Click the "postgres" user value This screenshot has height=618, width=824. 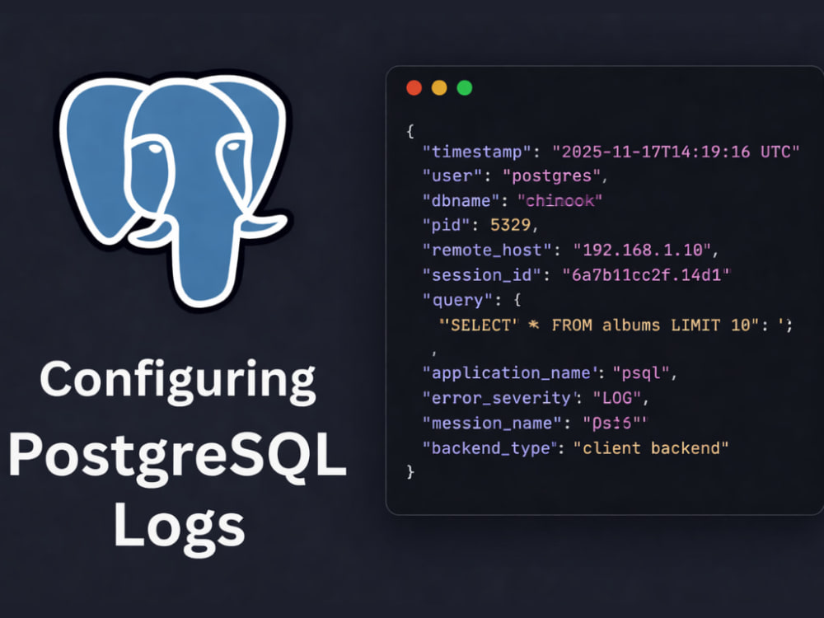(551, 176)
